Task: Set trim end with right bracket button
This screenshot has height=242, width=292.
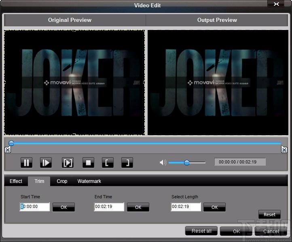Action: [x=127, y=163]
